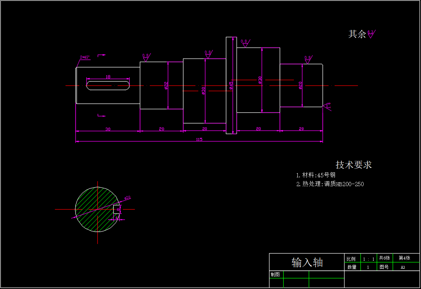Click the A3 drawing number cell
421x289 pixels.
pyautogui.click(x=403, y=267)
